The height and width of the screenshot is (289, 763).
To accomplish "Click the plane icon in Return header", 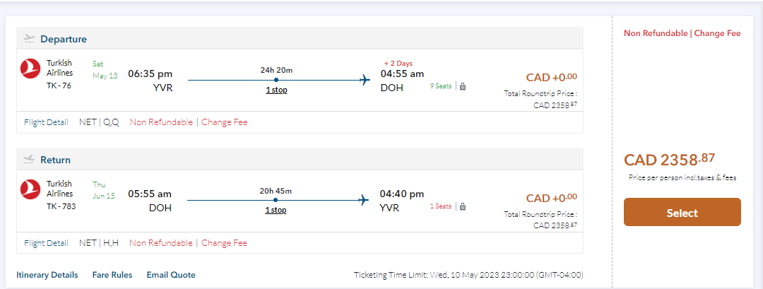I will coord(29,160).
